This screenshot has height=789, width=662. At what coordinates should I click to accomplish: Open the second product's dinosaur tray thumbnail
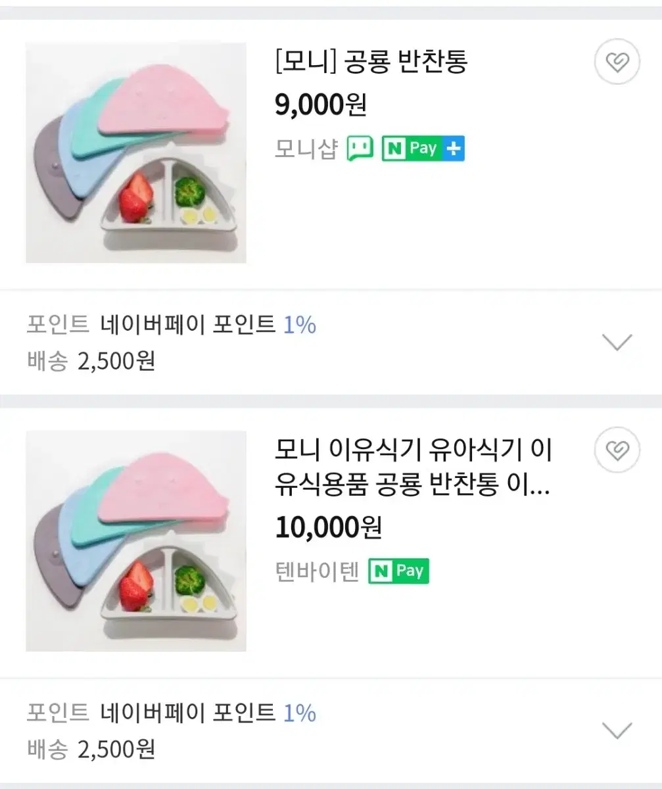pyautogui.click(x=136, y=541)
